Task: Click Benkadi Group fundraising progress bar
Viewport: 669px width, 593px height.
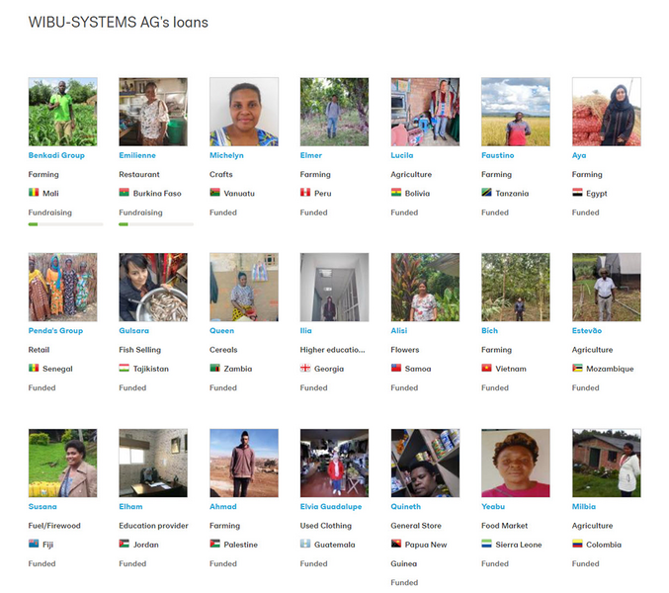Action: (65, 224)
